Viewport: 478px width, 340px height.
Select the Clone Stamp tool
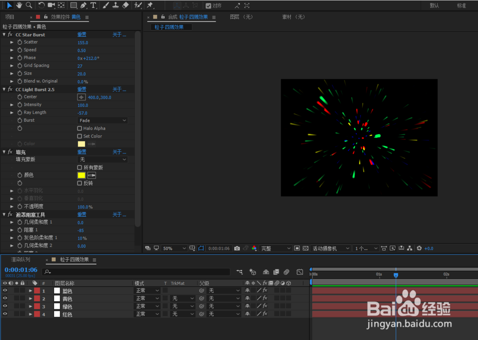116,5
